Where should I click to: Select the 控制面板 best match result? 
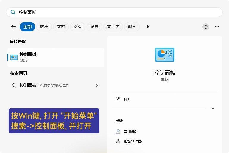pos(56,57)
